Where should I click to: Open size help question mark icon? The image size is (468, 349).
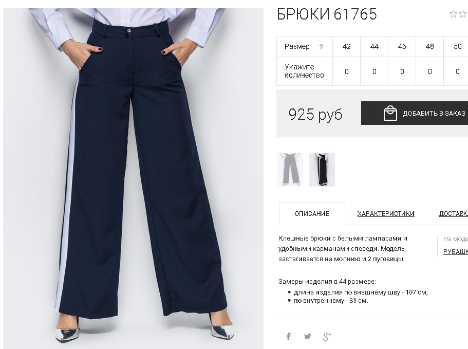(321, 47)
